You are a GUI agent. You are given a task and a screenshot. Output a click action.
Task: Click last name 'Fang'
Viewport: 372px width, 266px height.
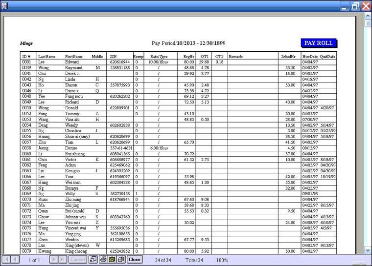43,114
